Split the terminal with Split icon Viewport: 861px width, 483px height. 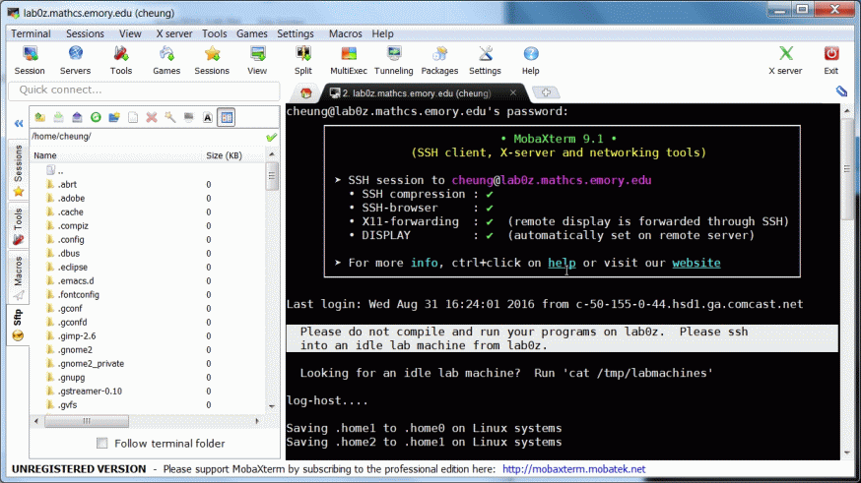pos(303,60)
